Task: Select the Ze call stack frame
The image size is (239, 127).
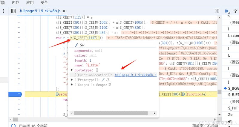Action: point(230,115)
